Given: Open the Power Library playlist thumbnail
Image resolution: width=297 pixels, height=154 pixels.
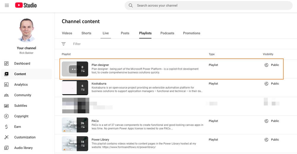Looking at the screenshot, I should 75,144.
